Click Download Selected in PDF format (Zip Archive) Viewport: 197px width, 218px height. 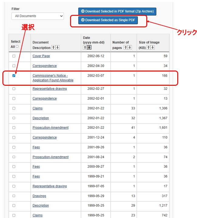[117, 12]
